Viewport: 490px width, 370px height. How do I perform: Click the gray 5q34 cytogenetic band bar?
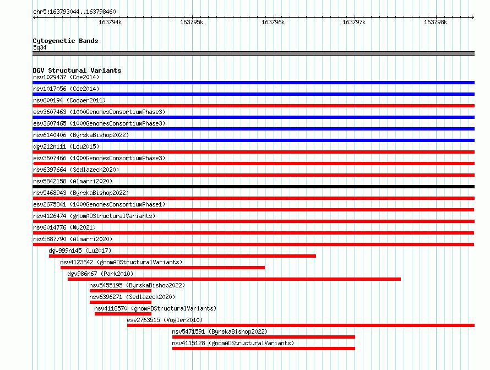pos(253,53)
